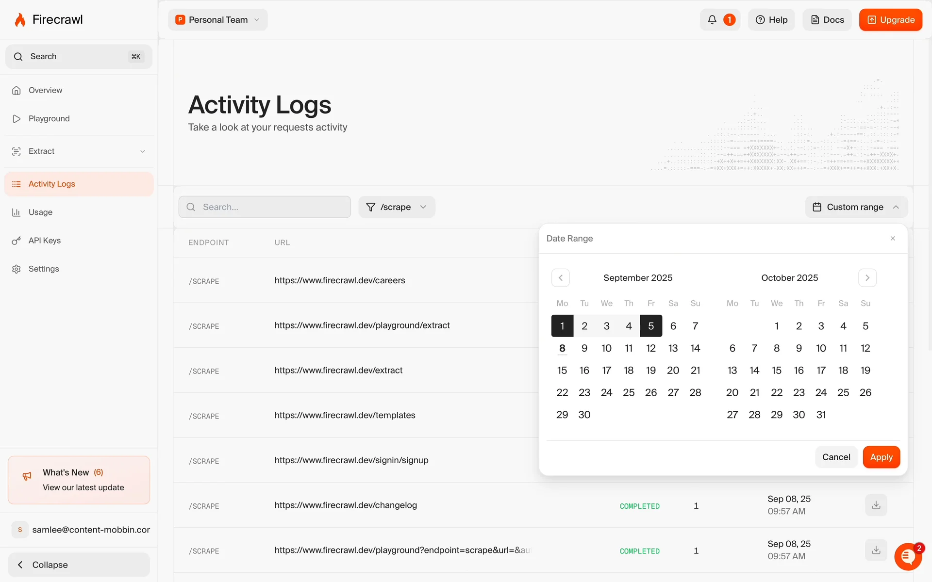Cancel the date range selection
The image size is (932, 582).
tap(836, 457)
